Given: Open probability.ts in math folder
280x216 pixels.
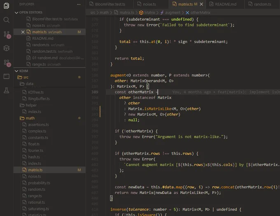Looking at the screenshot, I should [x=49, y=183].
